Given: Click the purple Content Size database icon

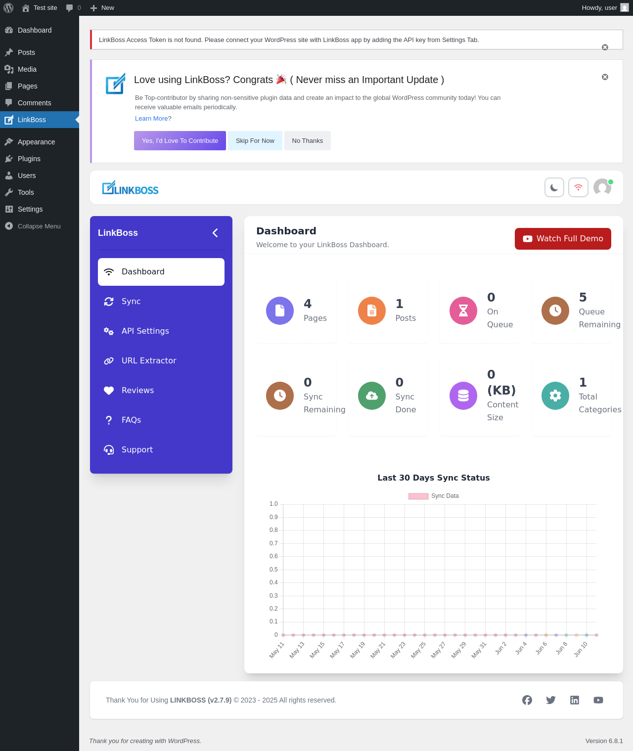Looking at the screenshot, I should coord(463,396).
